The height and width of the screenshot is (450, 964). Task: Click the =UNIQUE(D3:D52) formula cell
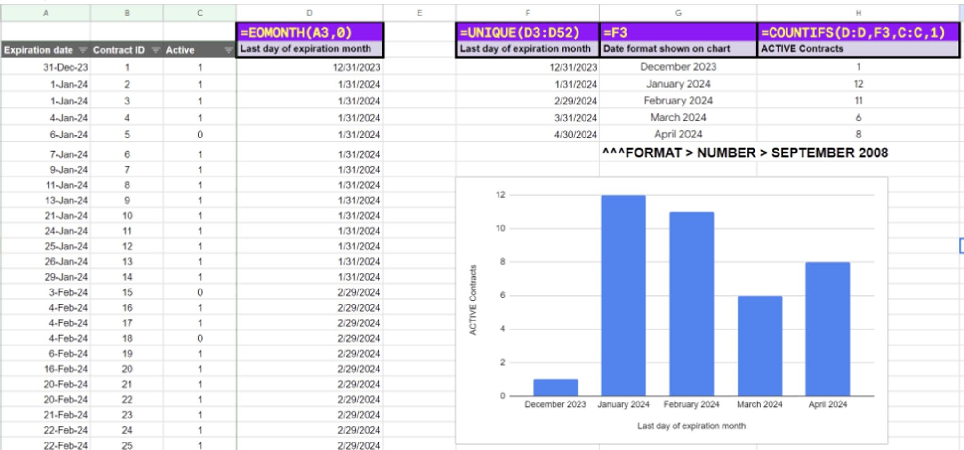tap(528, 32)
